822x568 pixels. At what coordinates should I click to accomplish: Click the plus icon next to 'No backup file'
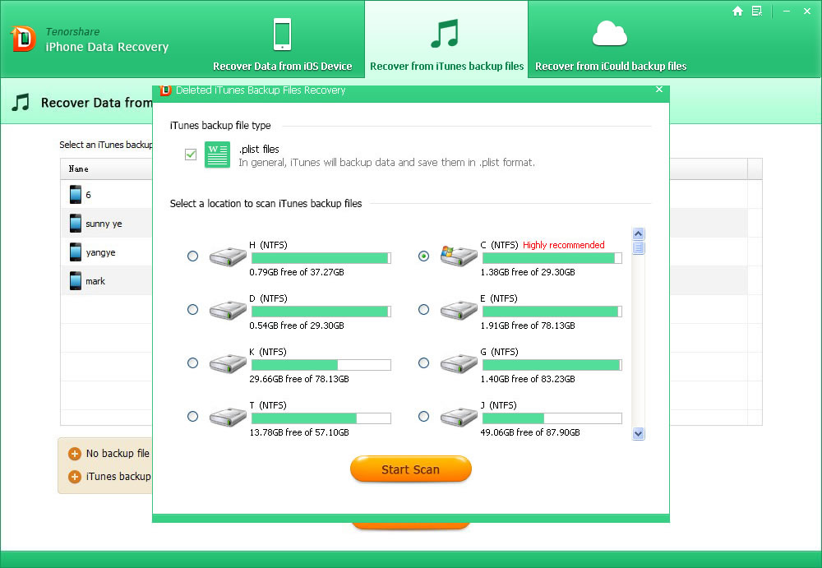[x=75, y=454]
